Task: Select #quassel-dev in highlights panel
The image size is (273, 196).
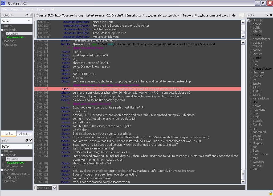Action: tap(15, 37)
